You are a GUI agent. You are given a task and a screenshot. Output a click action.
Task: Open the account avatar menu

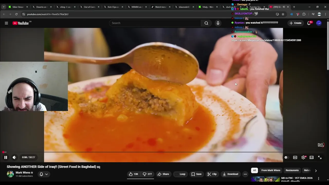pyautogui.click(x=319, y=23)
